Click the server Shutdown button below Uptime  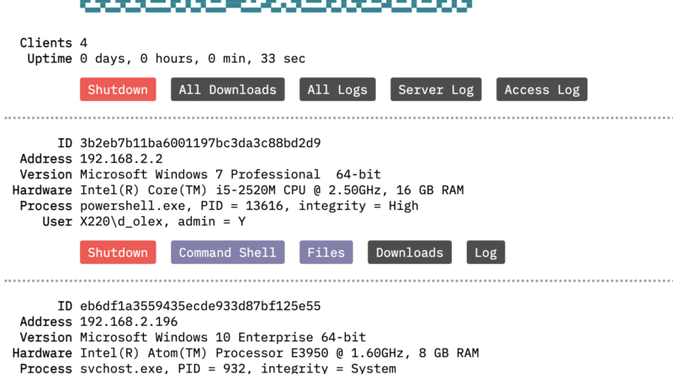(118, 89)
